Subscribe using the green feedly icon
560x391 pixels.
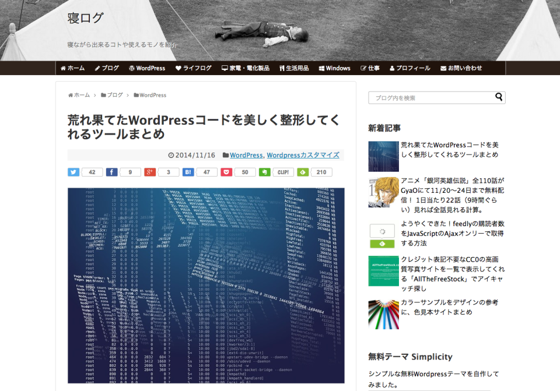coord(303,172)
